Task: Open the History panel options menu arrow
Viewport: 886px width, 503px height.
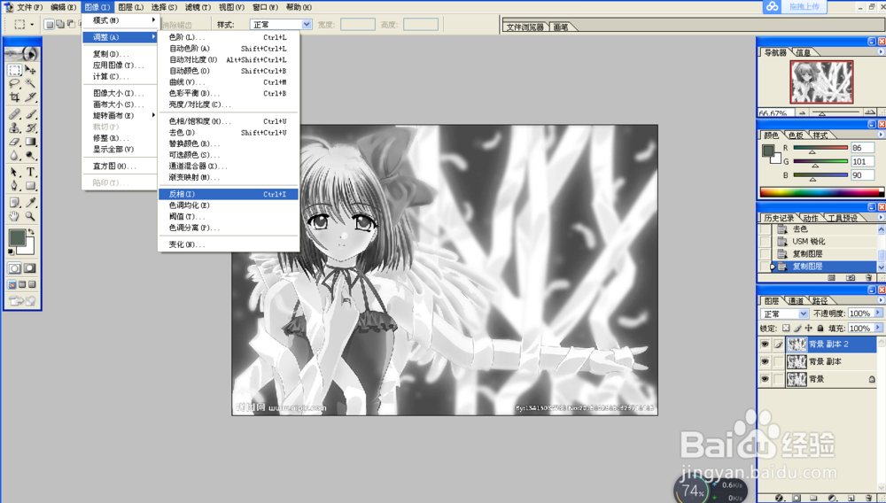Action: pyautogui.click(x=881, y=217)
